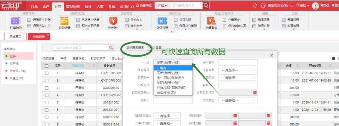Tick the checkbox for row 201231001

pyautogui.click(x=47, y=110)
